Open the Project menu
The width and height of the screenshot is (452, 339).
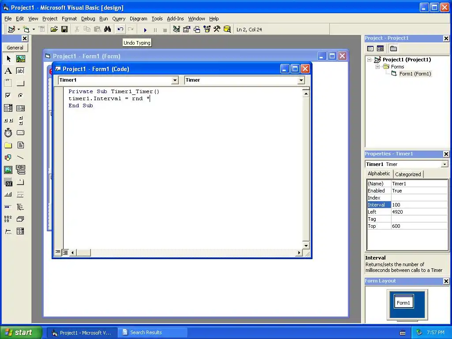tap(50, 19)
